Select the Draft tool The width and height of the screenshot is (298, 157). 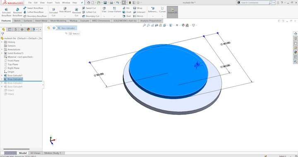pyautogui.click(x=127, y=12)
